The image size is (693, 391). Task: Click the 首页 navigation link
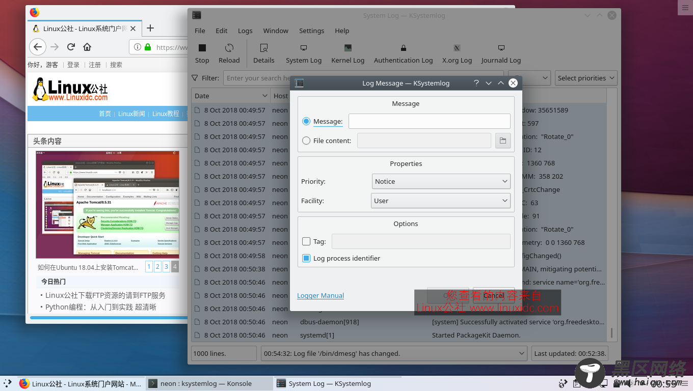(105, 114)
